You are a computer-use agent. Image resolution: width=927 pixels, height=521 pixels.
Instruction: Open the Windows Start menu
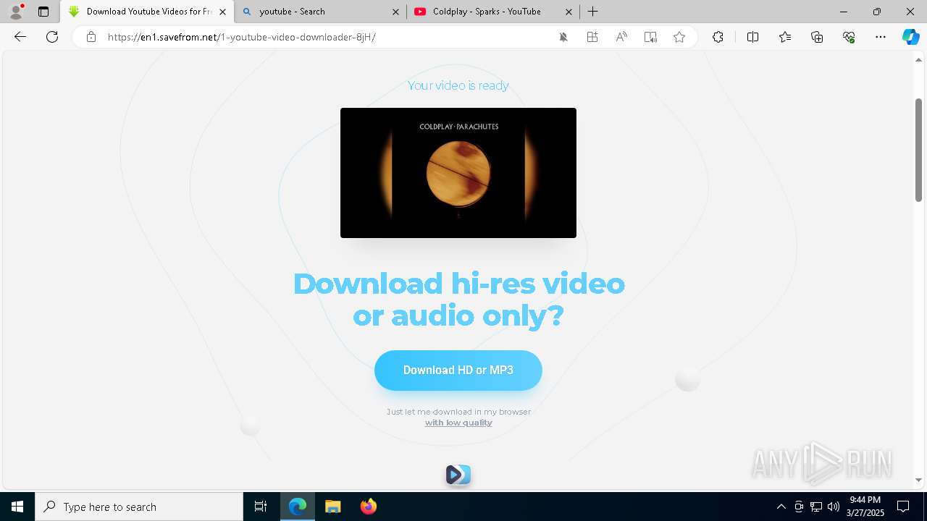click(17, 507)
